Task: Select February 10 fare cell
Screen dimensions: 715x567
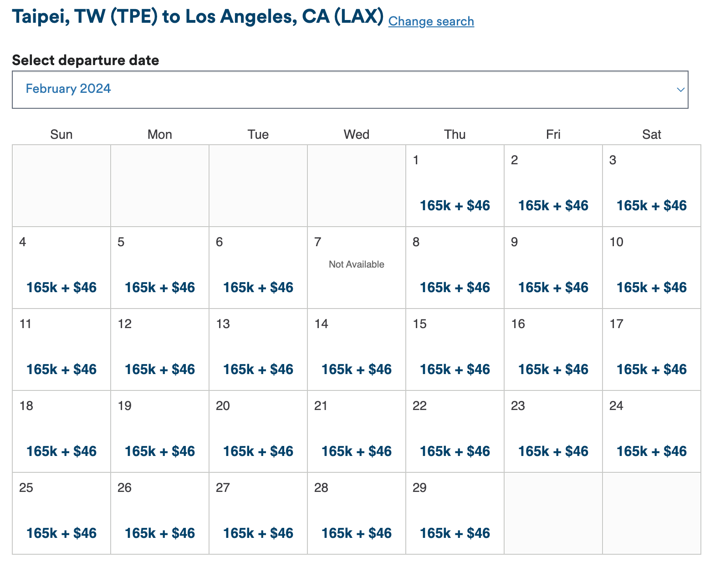Action: pos(651,287)
